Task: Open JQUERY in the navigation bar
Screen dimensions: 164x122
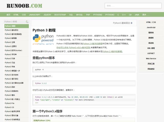Action: (x=47, y=15)
